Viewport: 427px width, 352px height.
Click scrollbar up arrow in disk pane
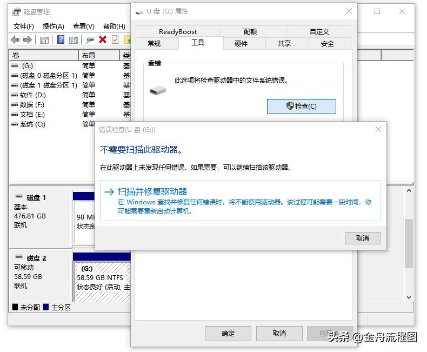click(409, 191)
